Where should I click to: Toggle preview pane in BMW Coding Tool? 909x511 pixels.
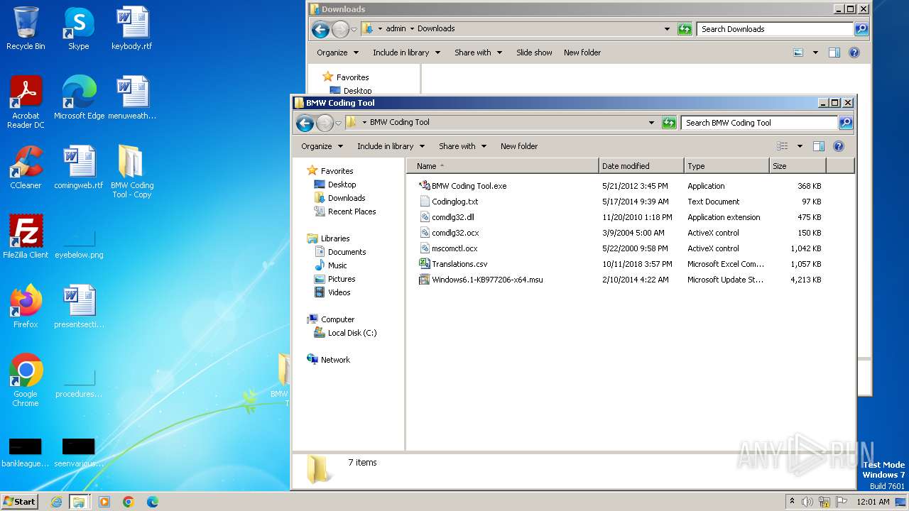pyautogui.click(x=818, y=146)
